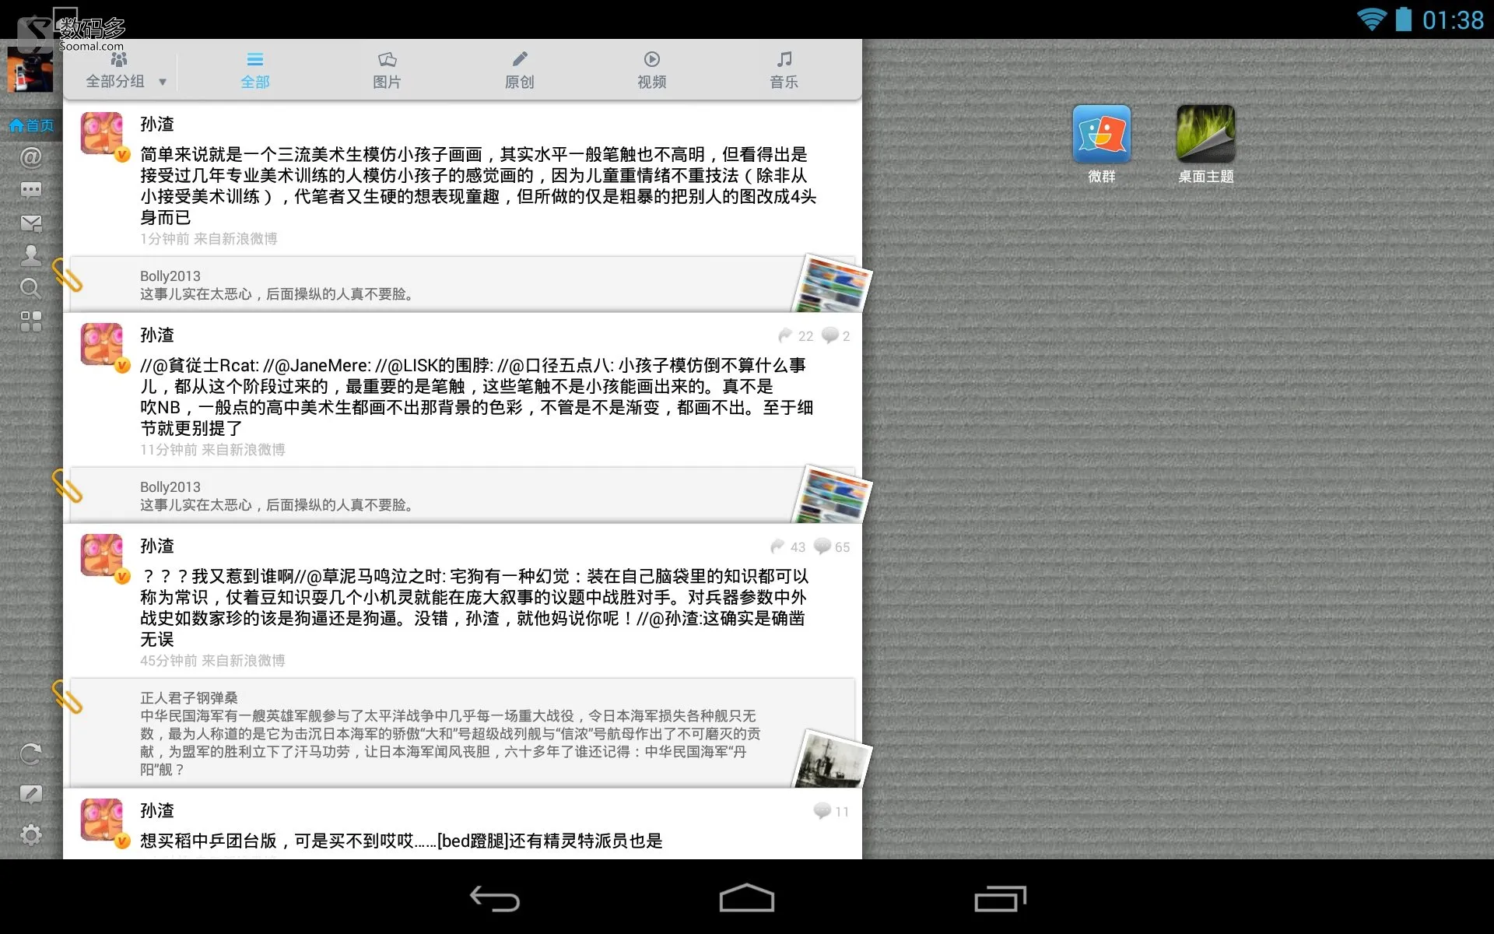Tap the user avatar at sidebar top
Screen dimensions: 1494x934
pyautogui.click(x=30, y=68)
